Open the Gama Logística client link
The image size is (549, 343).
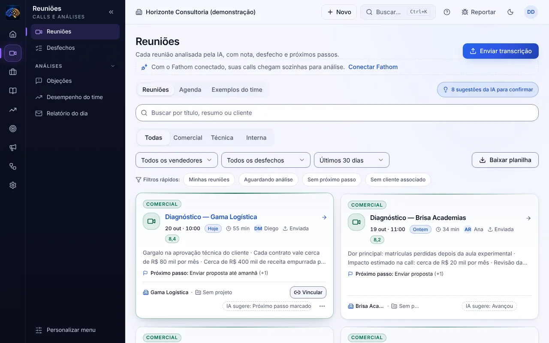(166, 292)
